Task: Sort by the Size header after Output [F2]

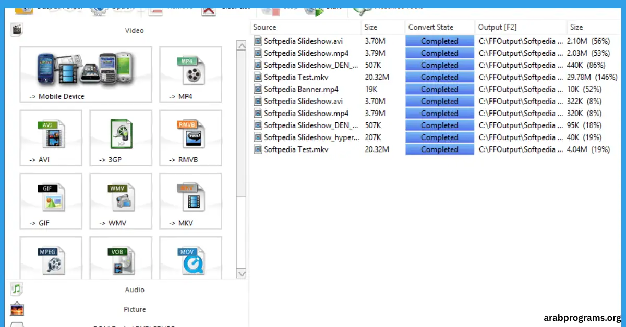Action: coord(593,27)
